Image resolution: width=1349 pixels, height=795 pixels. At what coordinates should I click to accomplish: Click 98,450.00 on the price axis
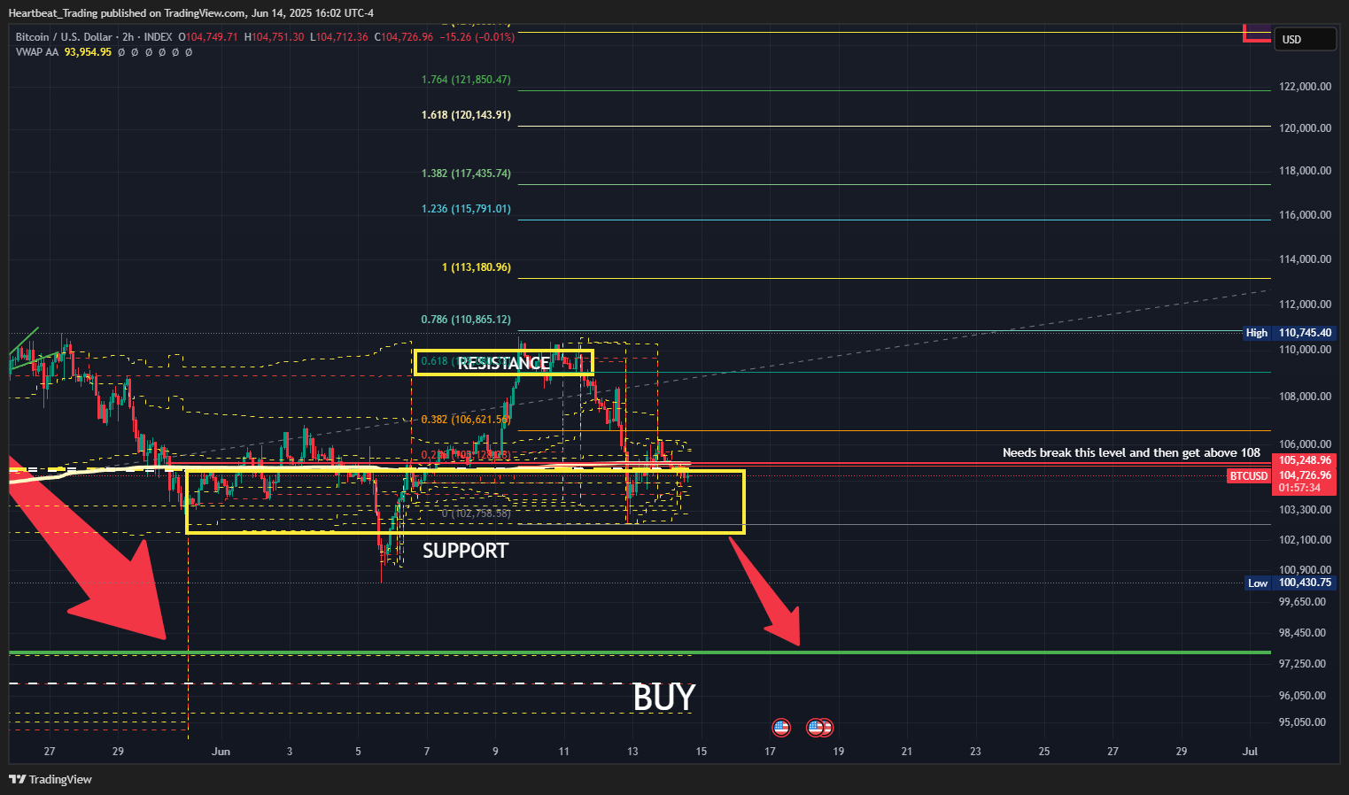pyautogui.click(x=1302, y=633)
